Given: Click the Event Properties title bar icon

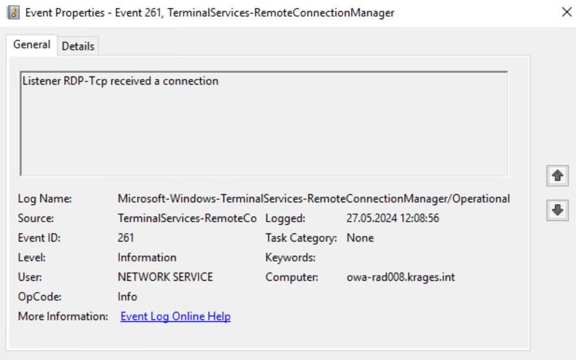Looking at the screenshot, I should pyautogui.click(x=12, y=12).
